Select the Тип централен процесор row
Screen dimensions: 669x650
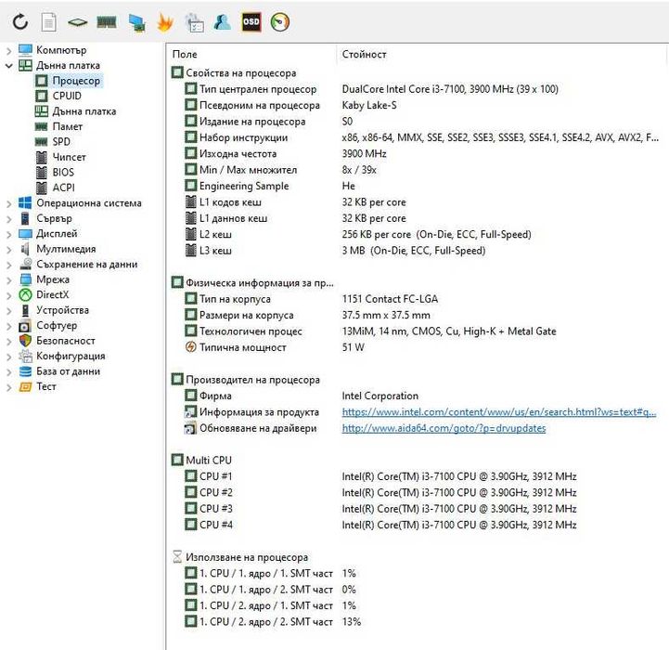371,89
